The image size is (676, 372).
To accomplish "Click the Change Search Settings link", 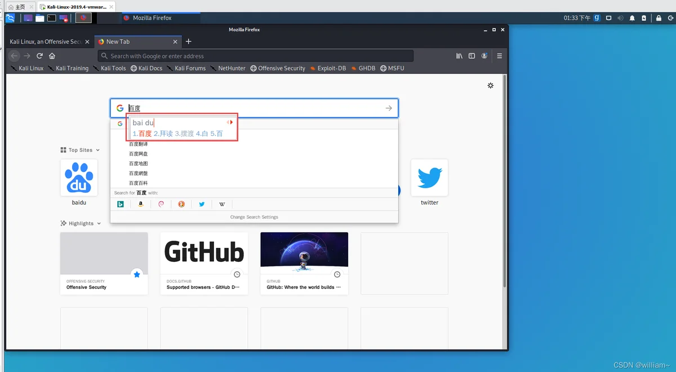I will pos(254,217).
